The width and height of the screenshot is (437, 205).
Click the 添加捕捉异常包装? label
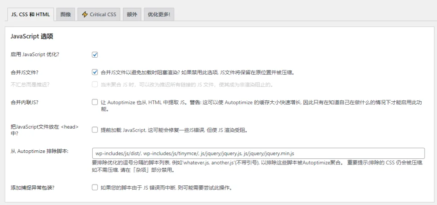[32, 188]
